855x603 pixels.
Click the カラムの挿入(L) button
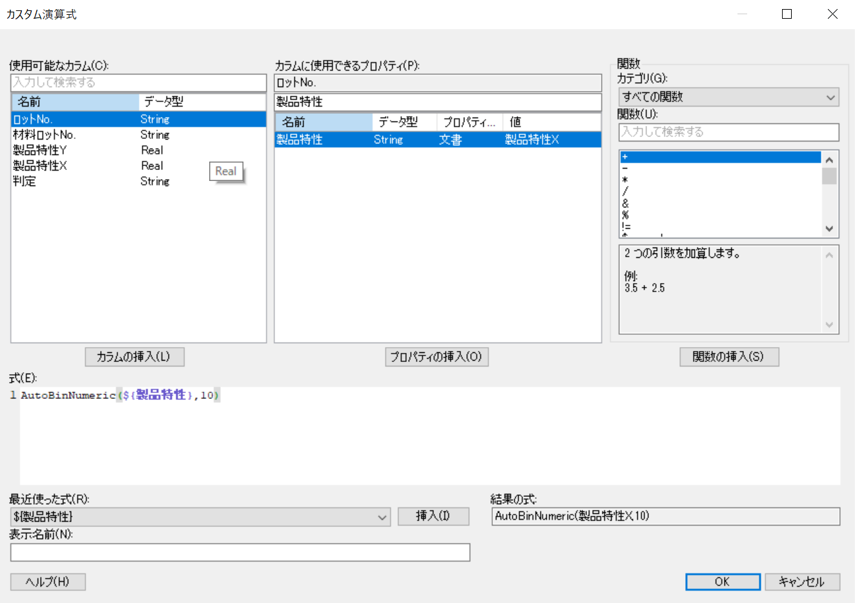(x=135, y=357)
